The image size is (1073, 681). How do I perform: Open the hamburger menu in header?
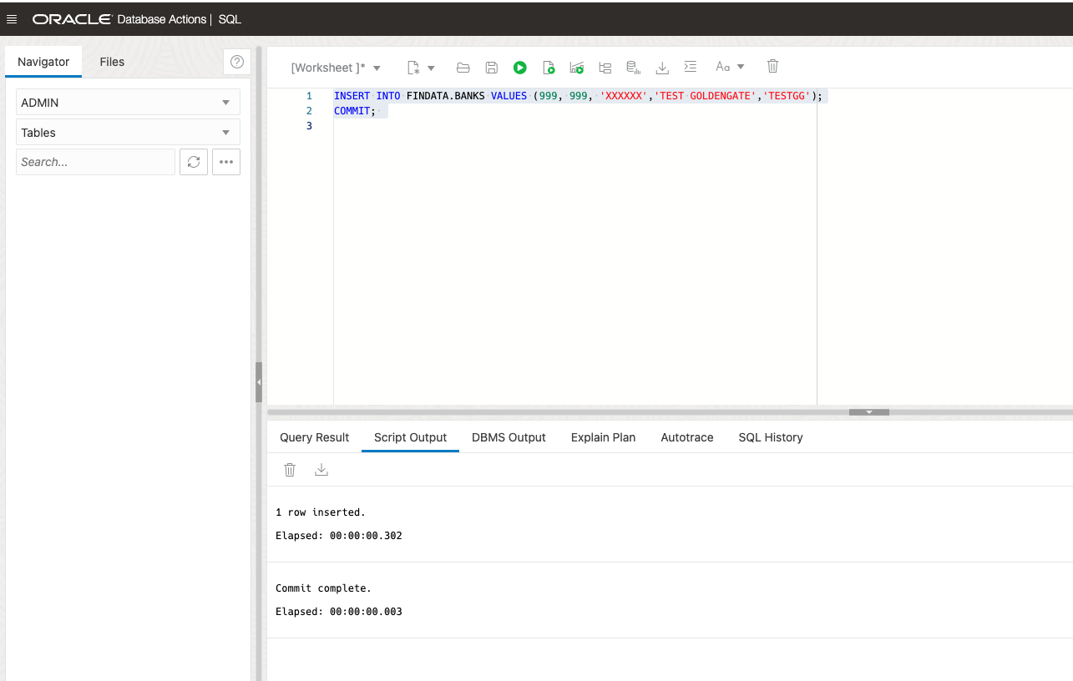pyautogui.click(x=12, y=19)
